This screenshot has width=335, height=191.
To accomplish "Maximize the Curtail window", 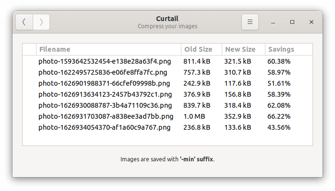I will (292, 22).
